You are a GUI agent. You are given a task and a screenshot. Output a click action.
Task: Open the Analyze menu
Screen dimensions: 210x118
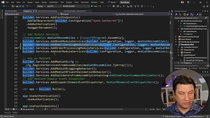[69, 2]
